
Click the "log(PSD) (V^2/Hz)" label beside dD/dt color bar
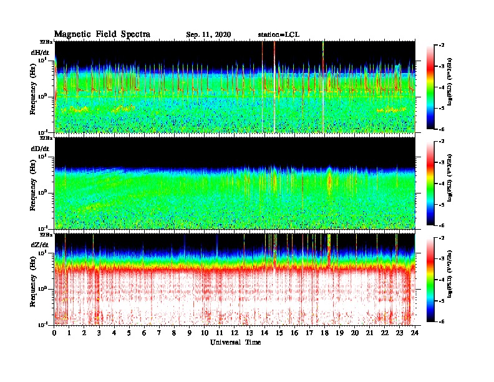449,177
